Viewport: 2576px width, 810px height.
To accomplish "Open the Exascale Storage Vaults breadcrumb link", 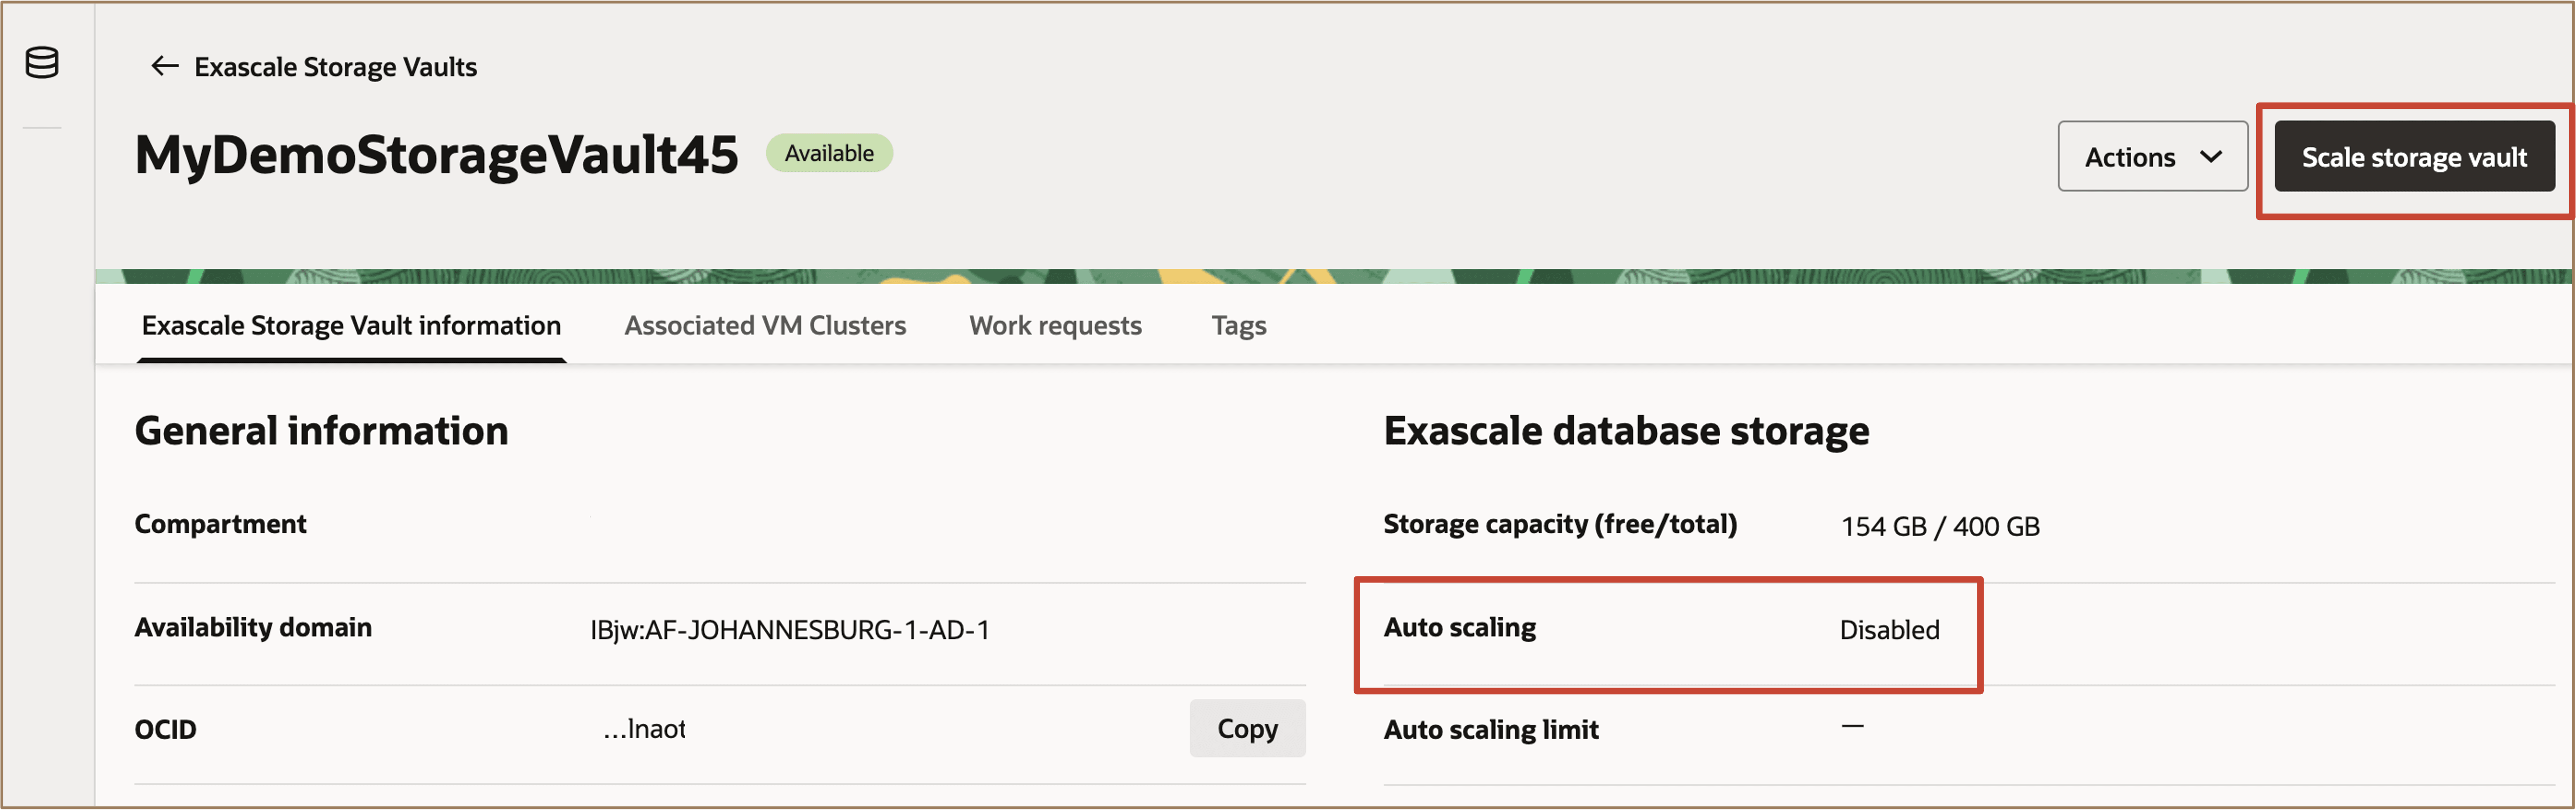I will point(336,66).
